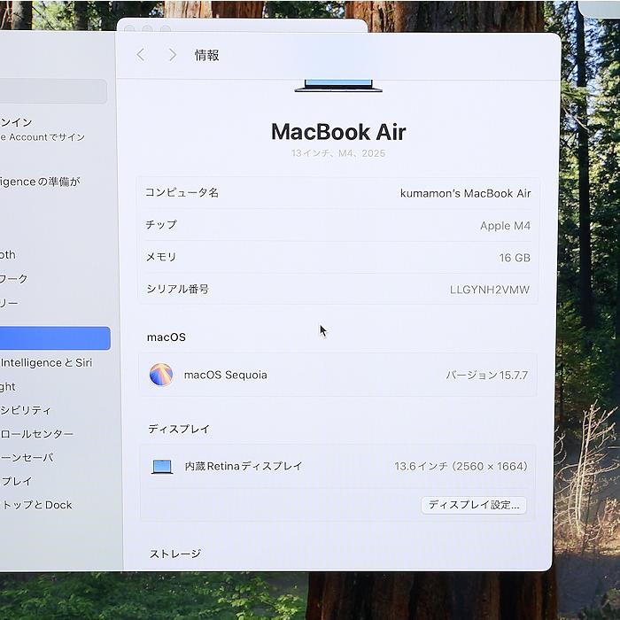
Task: Click the built-in Retina display laptop icon
Action: point(162,467)
